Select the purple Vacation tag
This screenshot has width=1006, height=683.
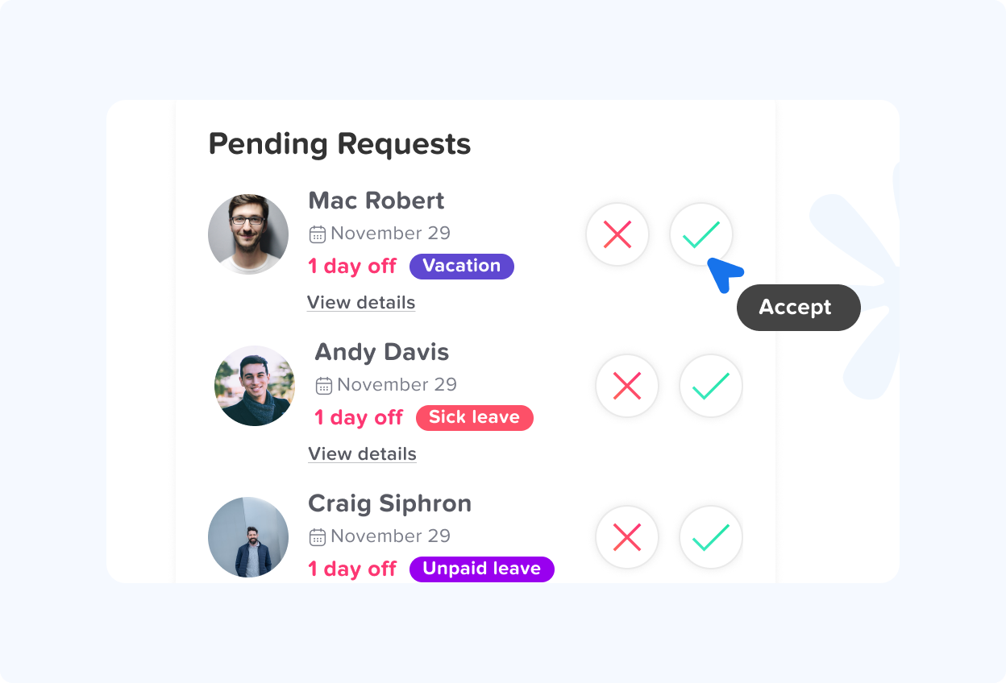coord(462,266)
